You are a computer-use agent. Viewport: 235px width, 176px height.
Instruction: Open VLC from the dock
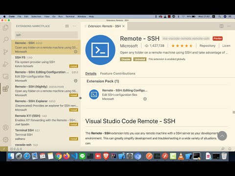click(181, 156)
